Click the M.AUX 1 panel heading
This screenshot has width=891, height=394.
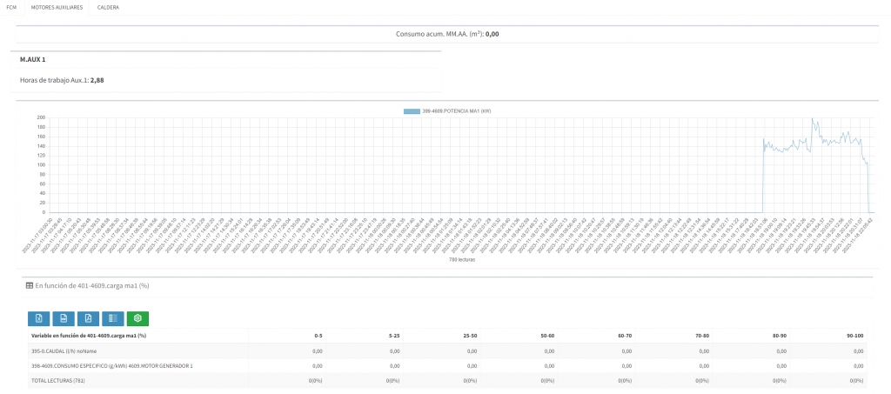coord(33,59)
